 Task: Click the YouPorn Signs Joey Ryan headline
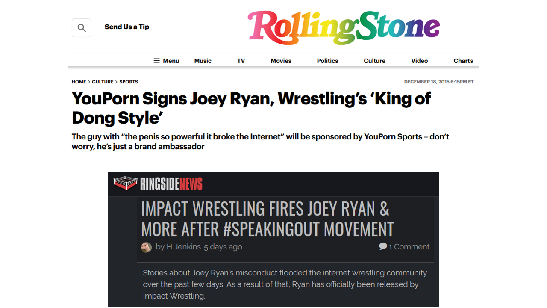251,108
